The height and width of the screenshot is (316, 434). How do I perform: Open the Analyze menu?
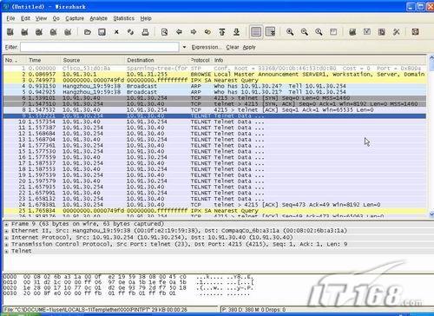99,18
